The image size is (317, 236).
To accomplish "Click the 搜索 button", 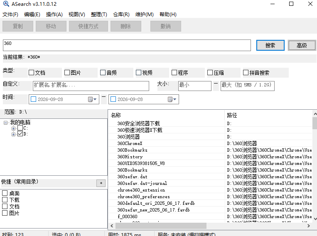I will [270, 45].
